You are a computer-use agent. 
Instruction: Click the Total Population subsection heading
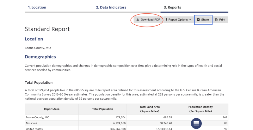[39, 83]
